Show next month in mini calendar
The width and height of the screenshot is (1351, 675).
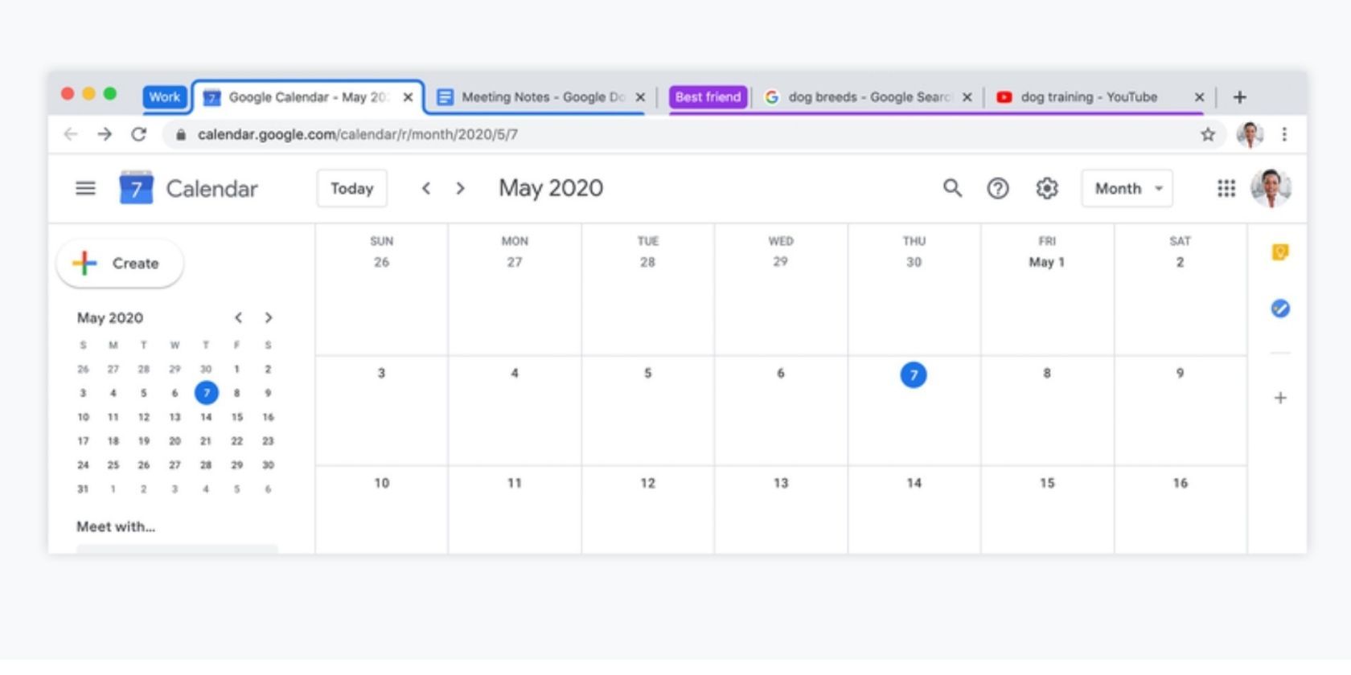click(269, 317)
